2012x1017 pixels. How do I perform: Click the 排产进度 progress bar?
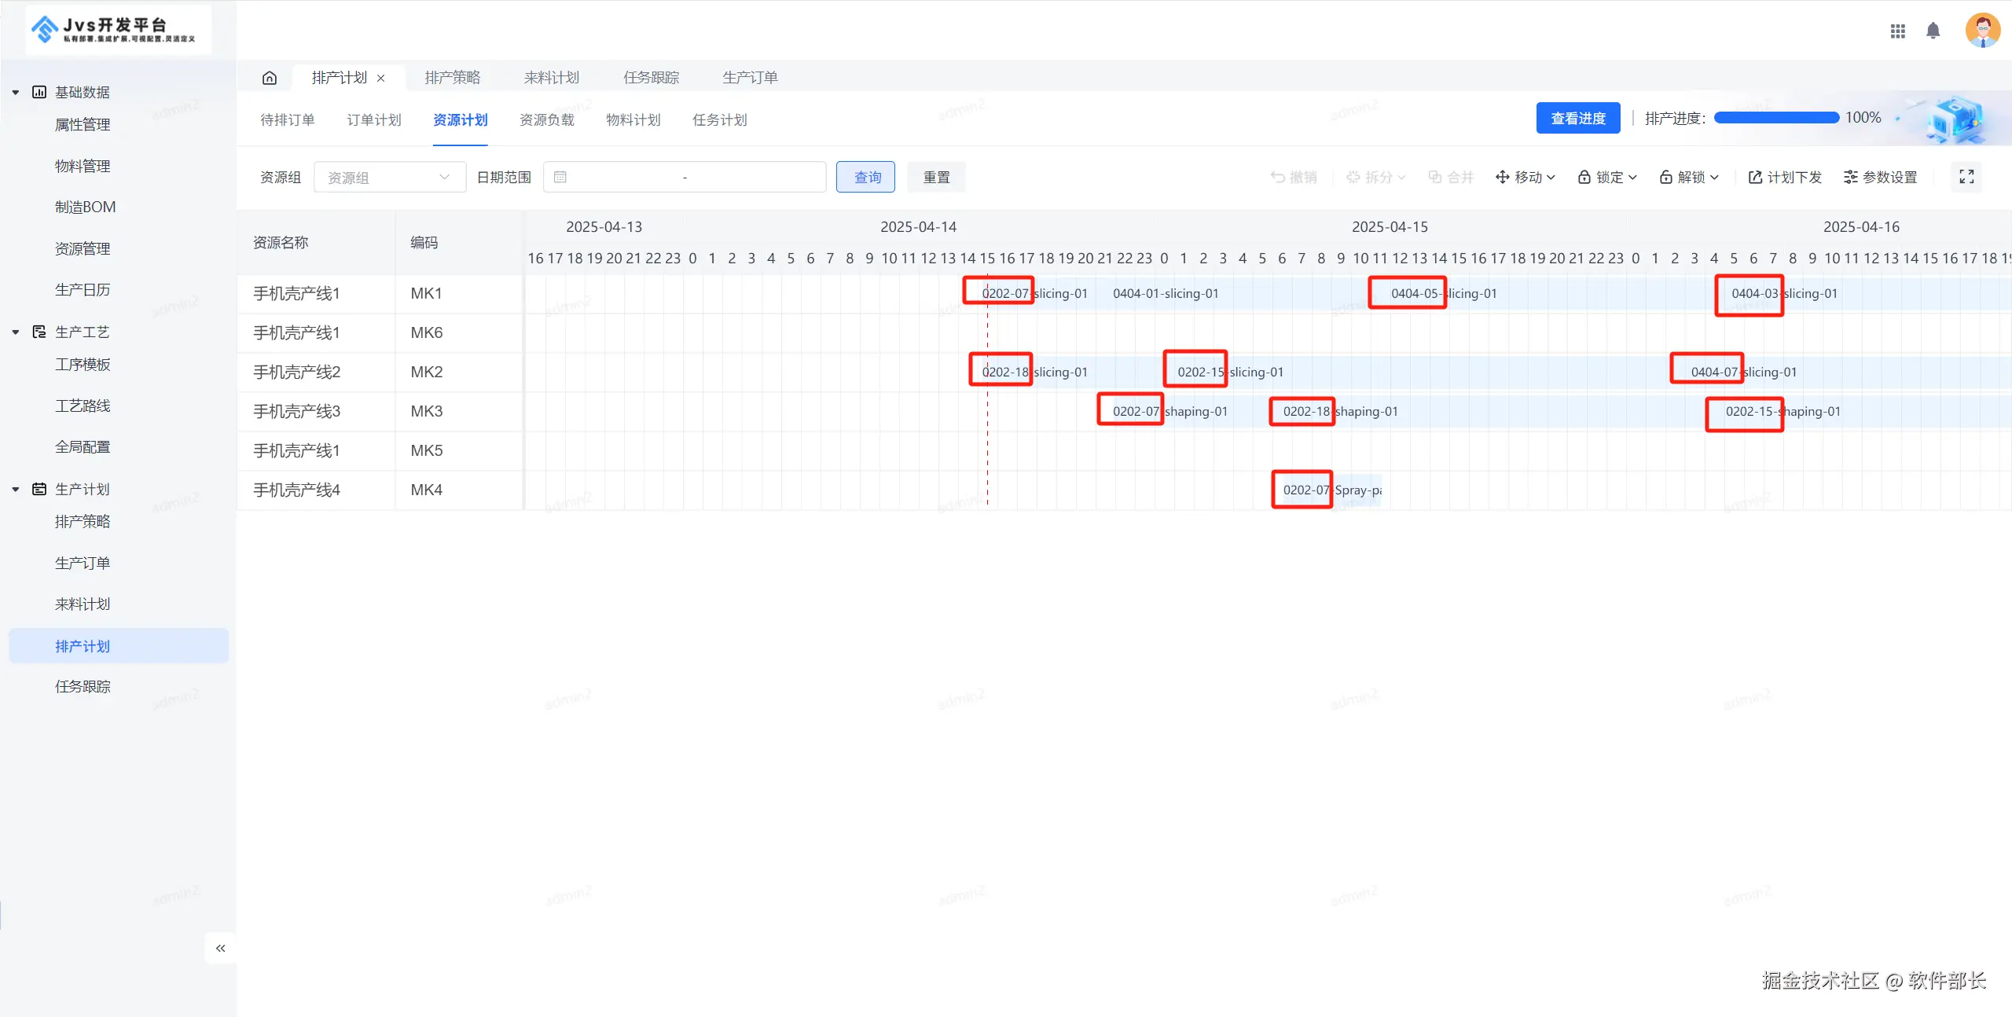[1775, 118]
